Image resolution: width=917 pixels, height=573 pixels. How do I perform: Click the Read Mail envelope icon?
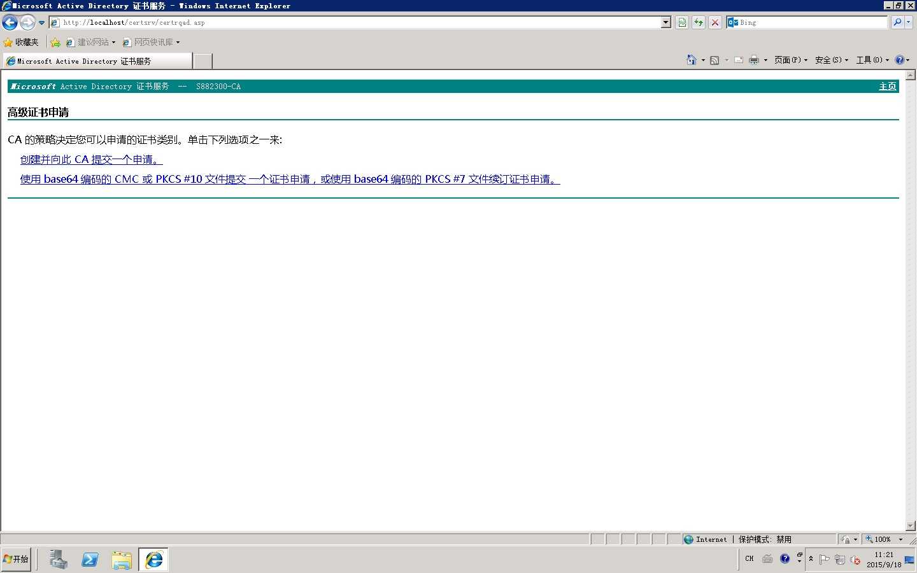point(739,60)
